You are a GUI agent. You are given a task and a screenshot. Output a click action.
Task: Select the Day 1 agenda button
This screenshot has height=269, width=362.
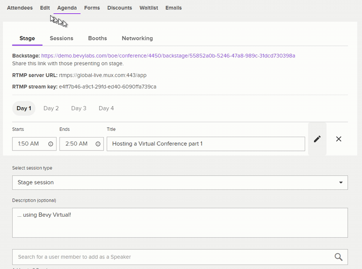click(24, 108)
